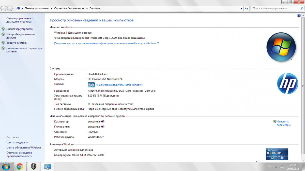Screen dimensions: 305x171
Task: Click the Control Panel taskbar button
Action: (x=47, y=166)
